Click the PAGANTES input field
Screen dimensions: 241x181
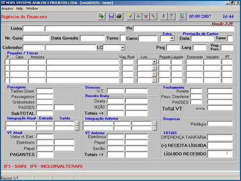[45, 154]
